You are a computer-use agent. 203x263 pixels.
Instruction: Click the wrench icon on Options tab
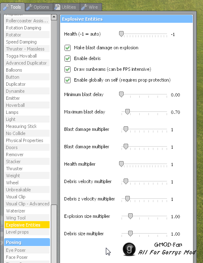coord(29,7)
